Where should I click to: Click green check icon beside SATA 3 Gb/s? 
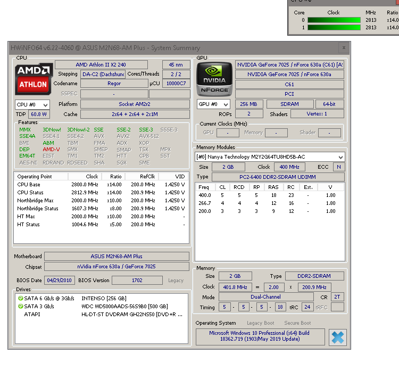click(21, 306)
